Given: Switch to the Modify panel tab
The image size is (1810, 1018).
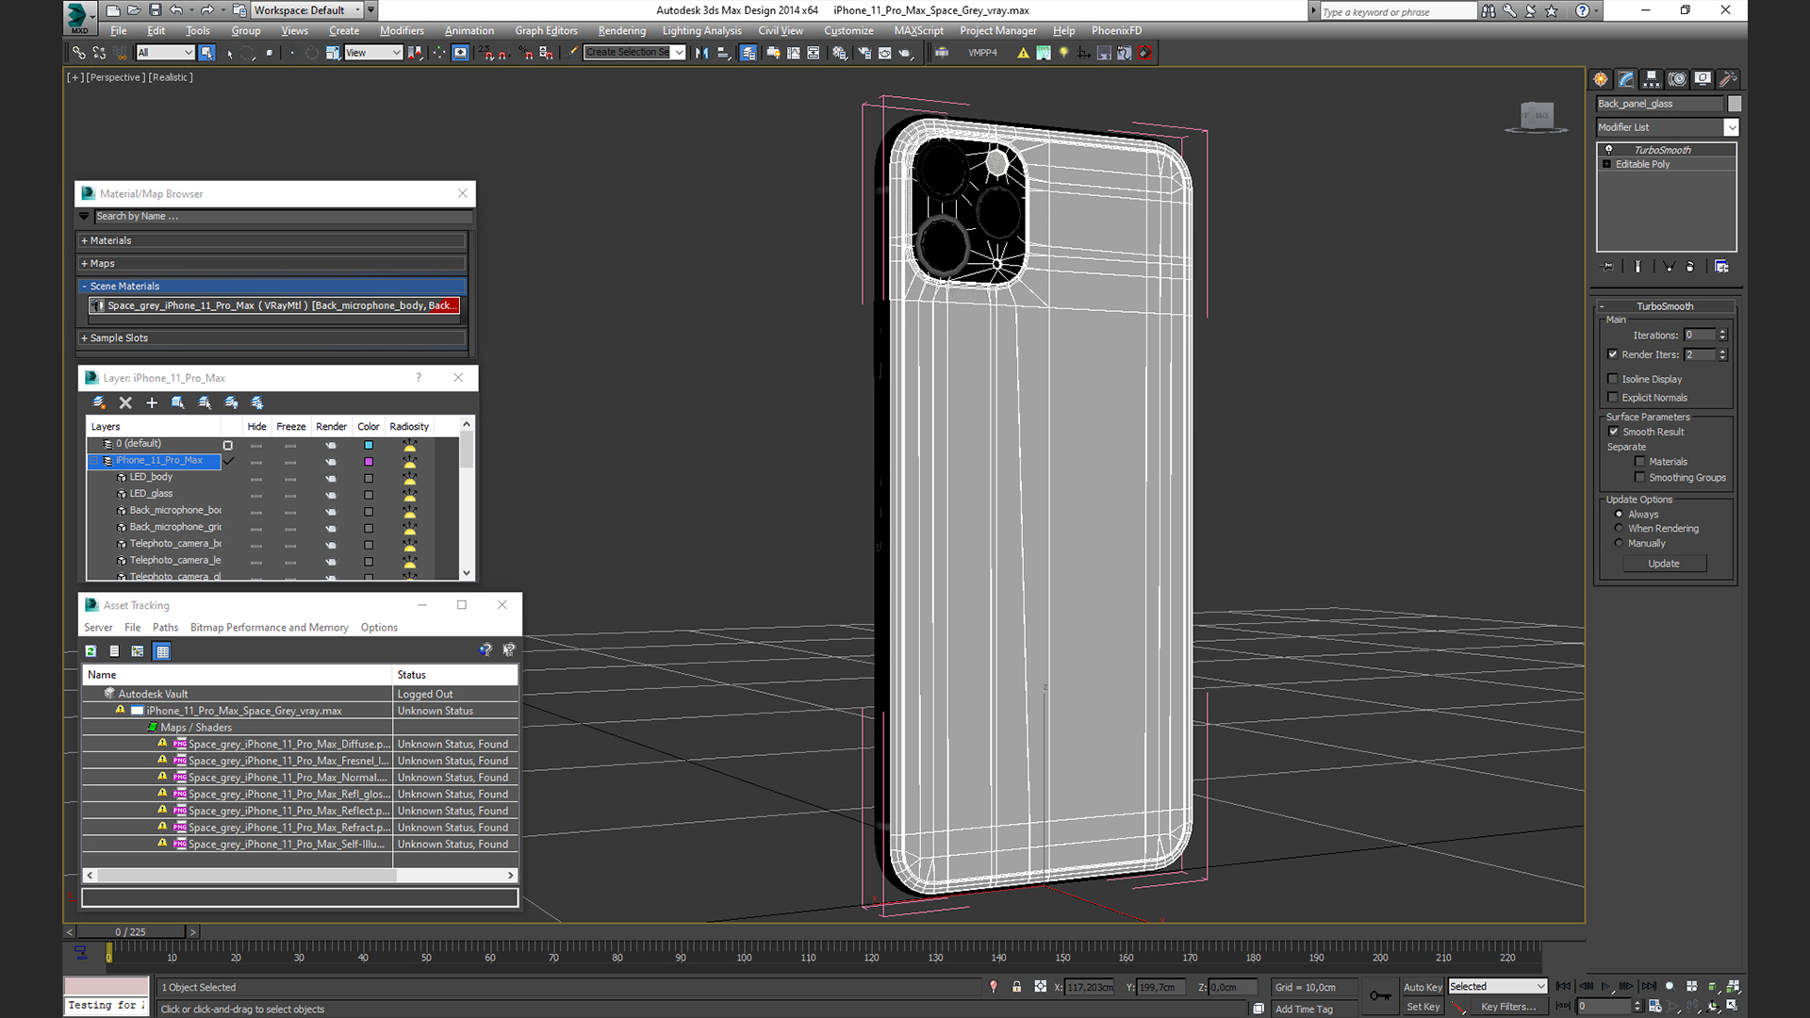Looking at the screenshot, I should pos(1626,79).
